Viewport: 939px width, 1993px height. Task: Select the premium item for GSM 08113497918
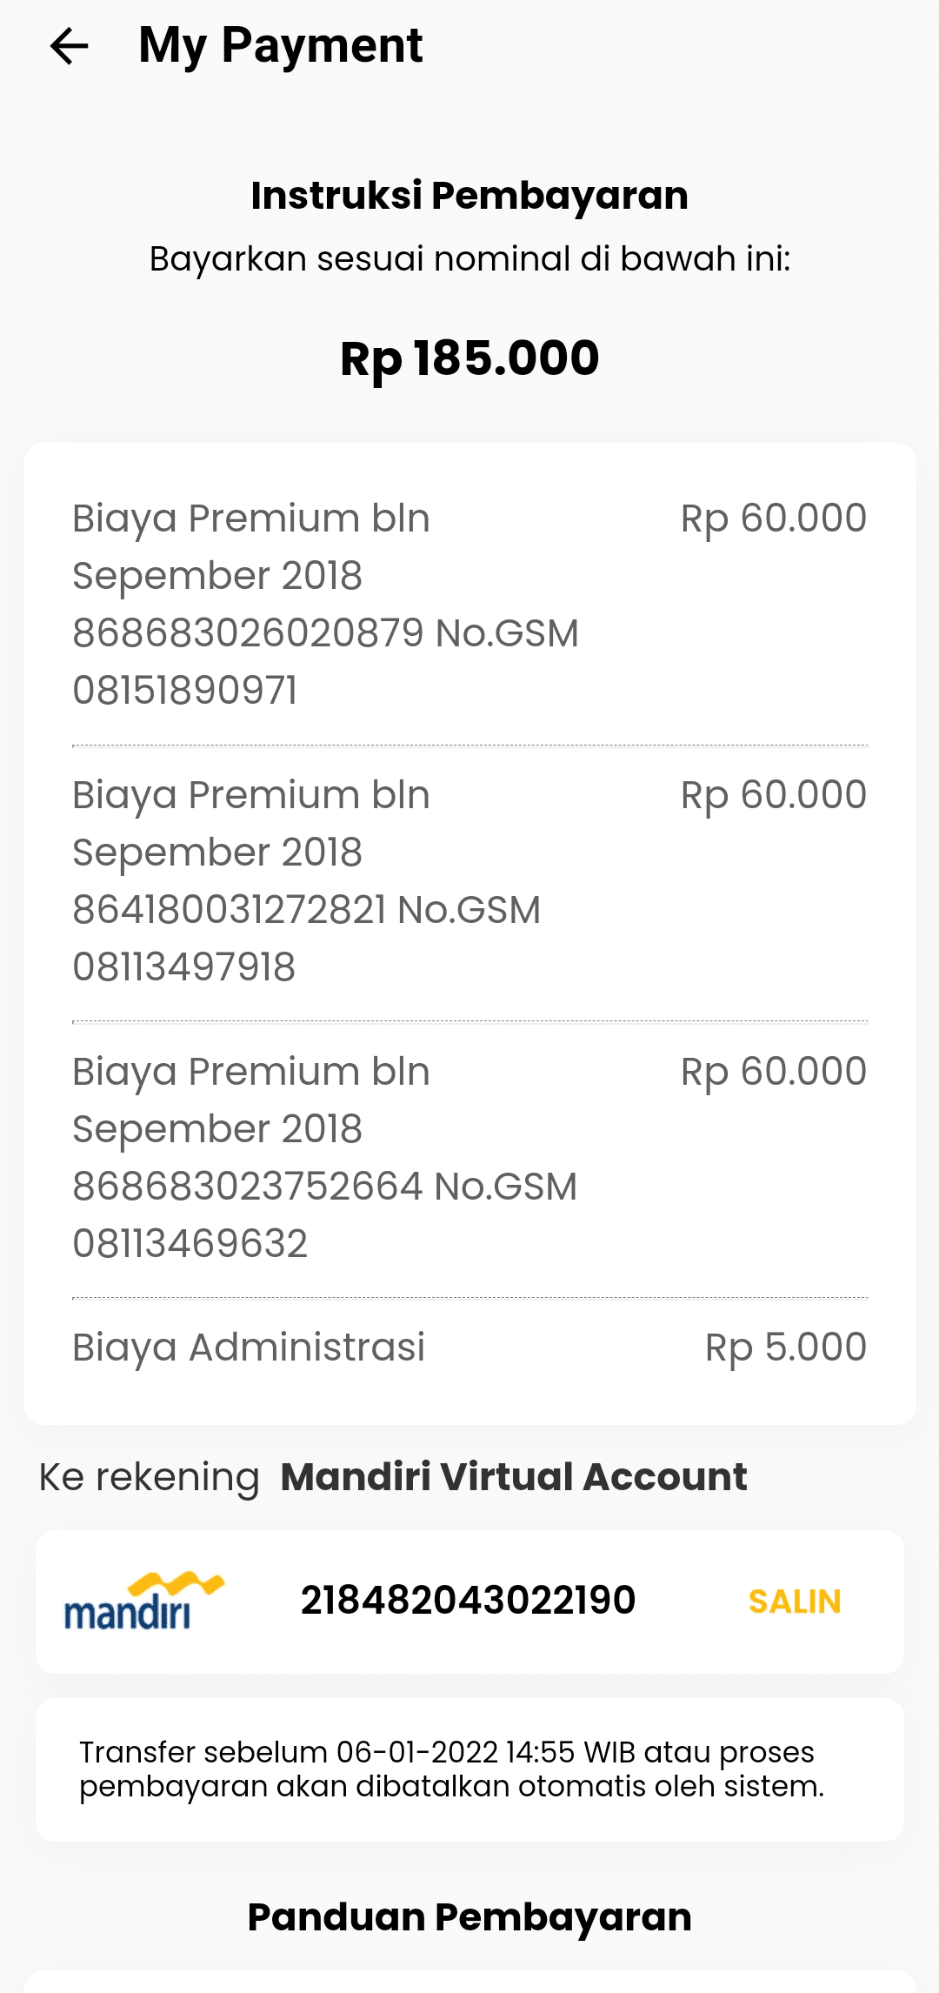click(306, 880)
